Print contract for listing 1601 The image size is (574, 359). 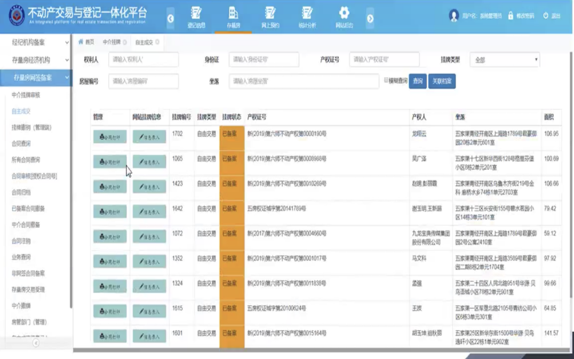pyautogui.click(x=110, y=336)
